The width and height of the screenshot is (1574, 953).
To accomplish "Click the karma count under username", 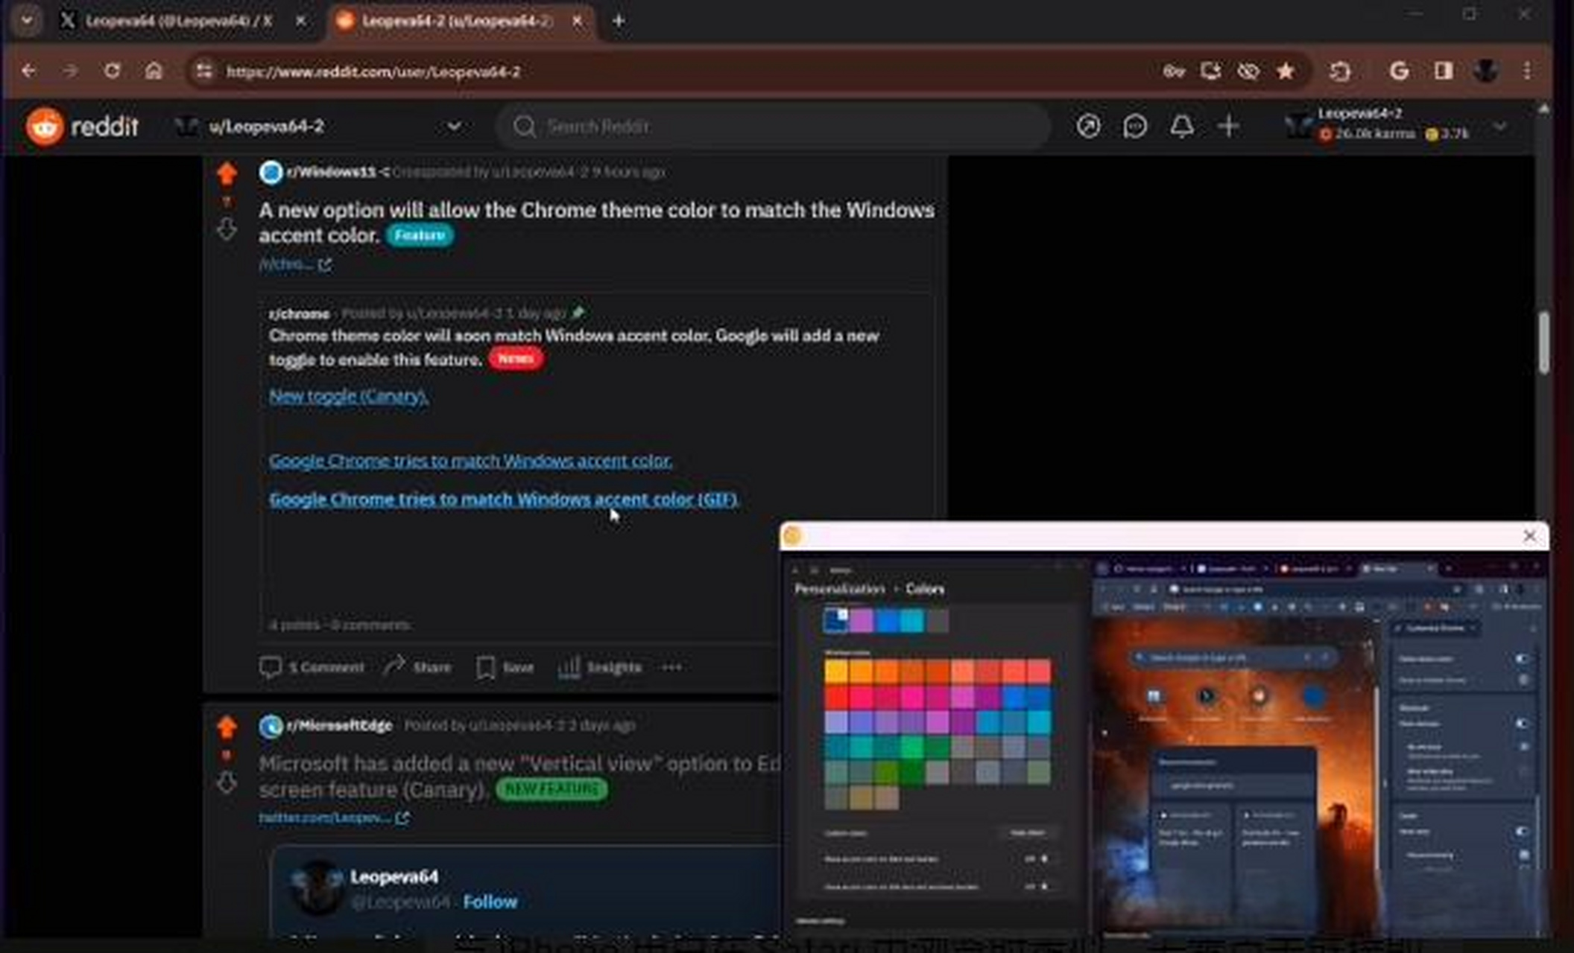I will (x=1367, y=134).
